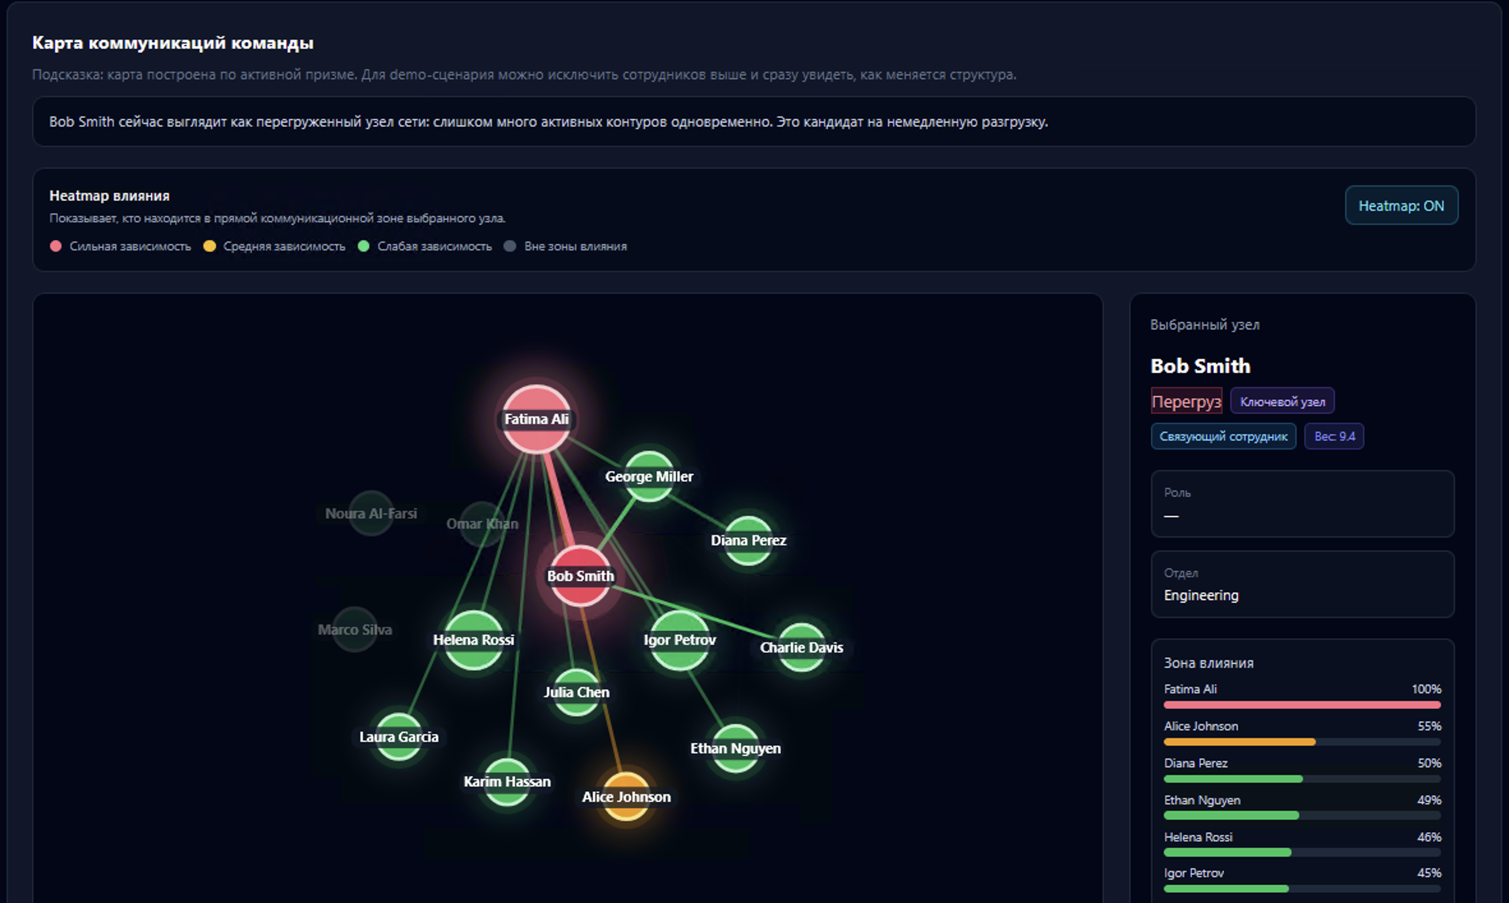
Task: Select the Ethan Nguyen node
Action: pyautogui.click(x=735, y=748)
